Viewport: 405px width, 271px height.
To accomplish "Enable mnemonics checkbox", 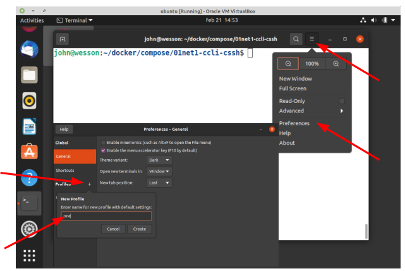I will click(104, 143).
